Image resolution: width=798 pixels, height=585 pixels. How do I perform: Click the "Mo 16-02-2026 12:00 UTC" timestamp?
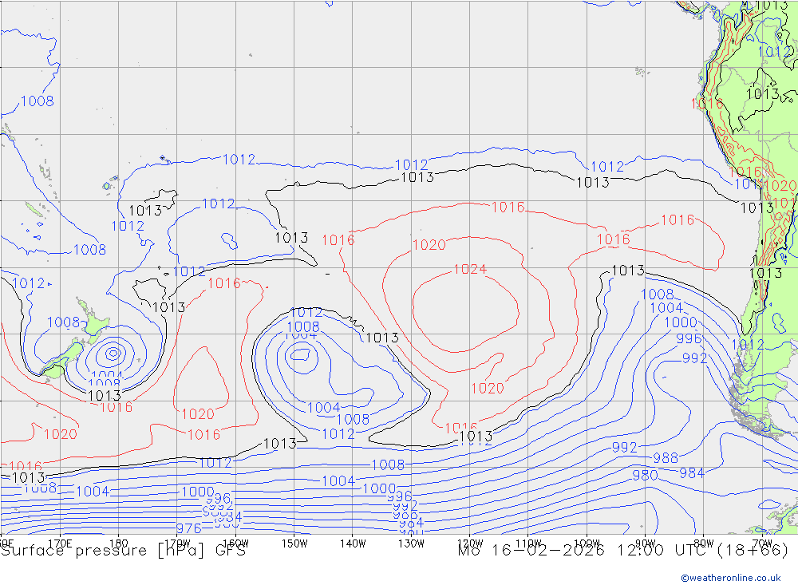584,551
